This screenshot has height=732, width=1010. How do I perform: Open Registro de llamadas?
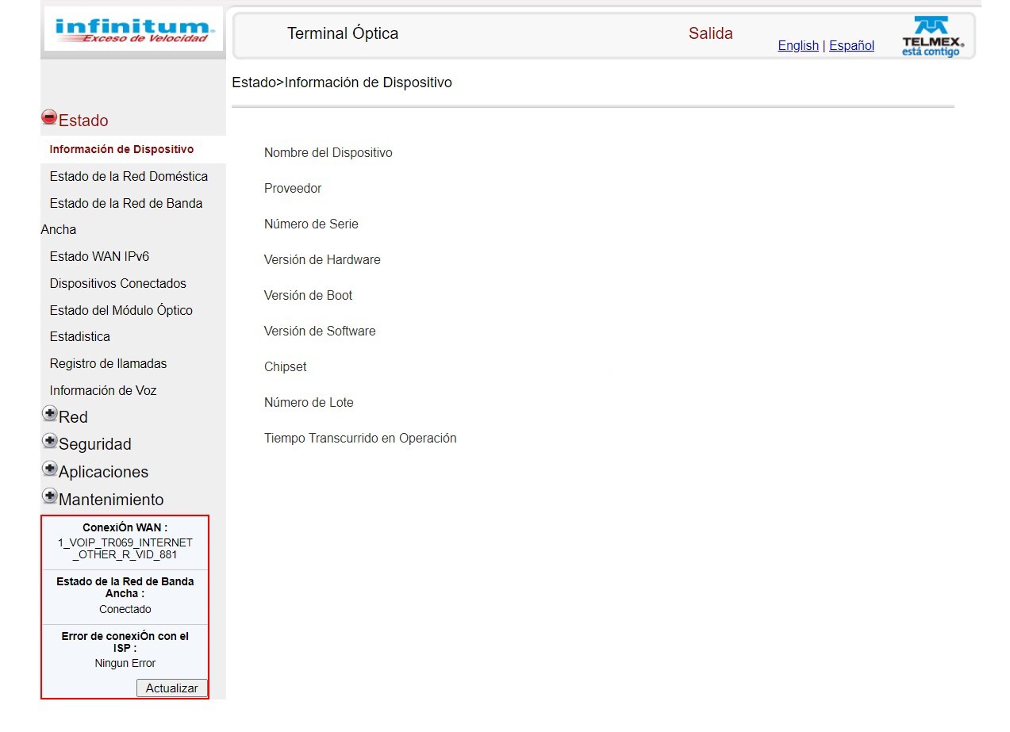(x=109, y=363)
